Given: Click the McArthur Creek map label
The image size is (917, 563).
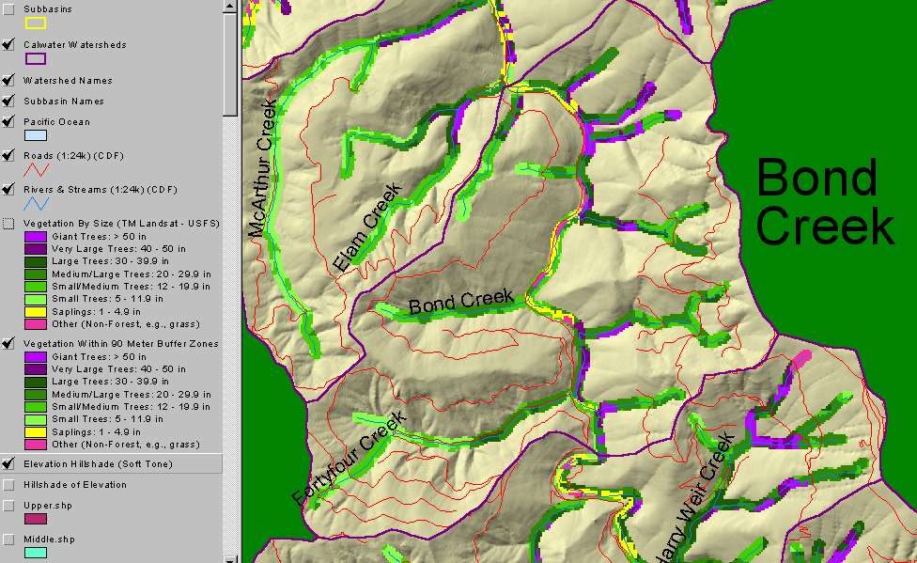Looking at the screenshot, I should click(262, 168).
